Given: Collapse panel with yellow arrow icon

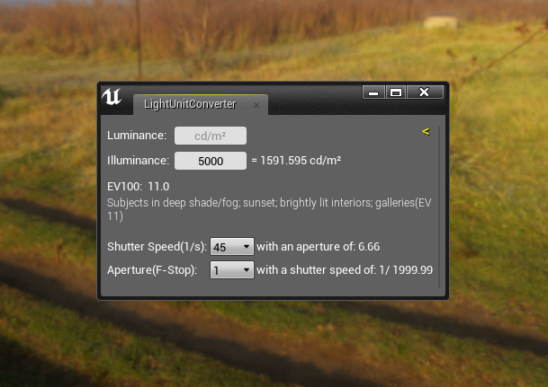Looking at the screenshot, I should pos(426,131).
